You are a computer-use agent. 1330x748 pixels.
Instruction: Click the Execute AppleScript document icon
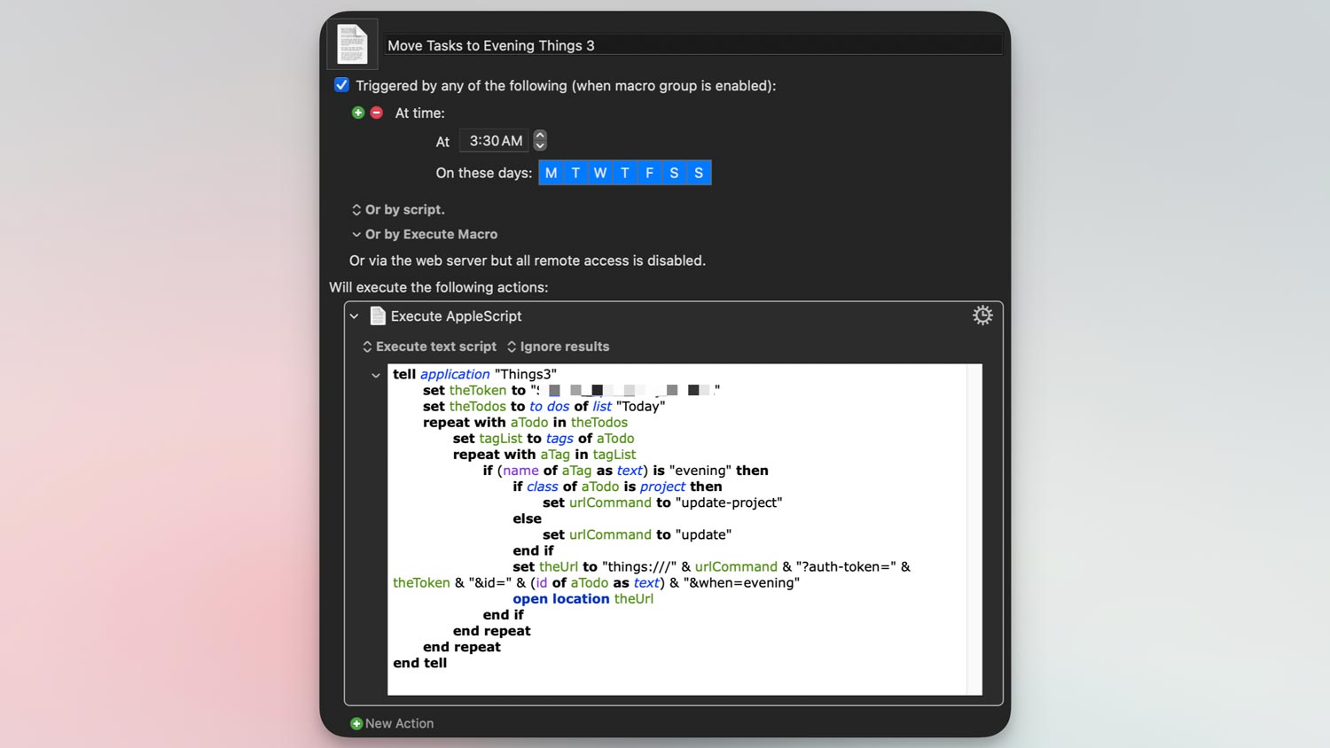point(378,316)
